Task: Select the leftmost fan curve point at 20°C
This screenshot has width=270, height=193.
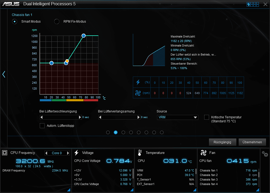Action: (x=51, y=63)
